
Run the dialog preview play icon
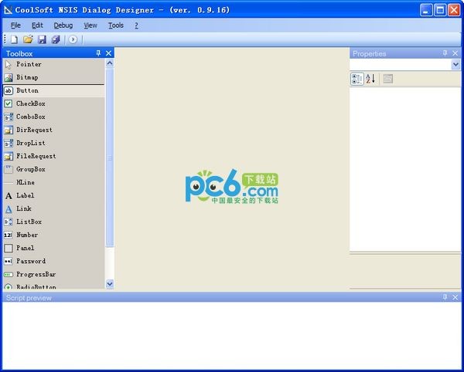click(x=73, y=39)
